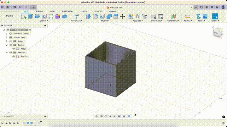Create a New Component
The height and width of the screenshot is (127, 227).
131,16
